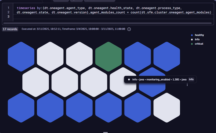Click the executed-at timeframe text
The image size is (216, 133).
pos(73,29)
